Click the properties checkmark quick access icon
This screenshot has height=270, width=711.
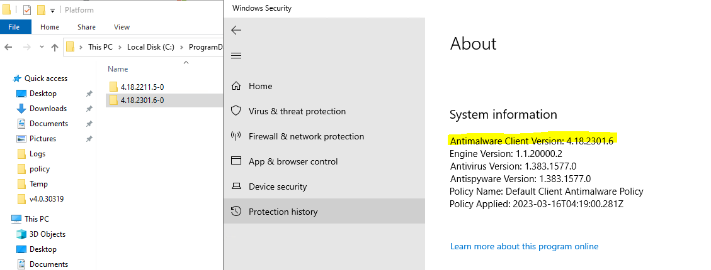pyautogui.click(x=26, y=9)
